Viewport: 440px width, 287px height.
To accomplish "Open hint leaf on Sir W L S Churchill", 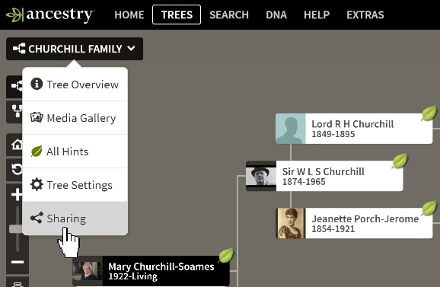I will click(400, 161).
